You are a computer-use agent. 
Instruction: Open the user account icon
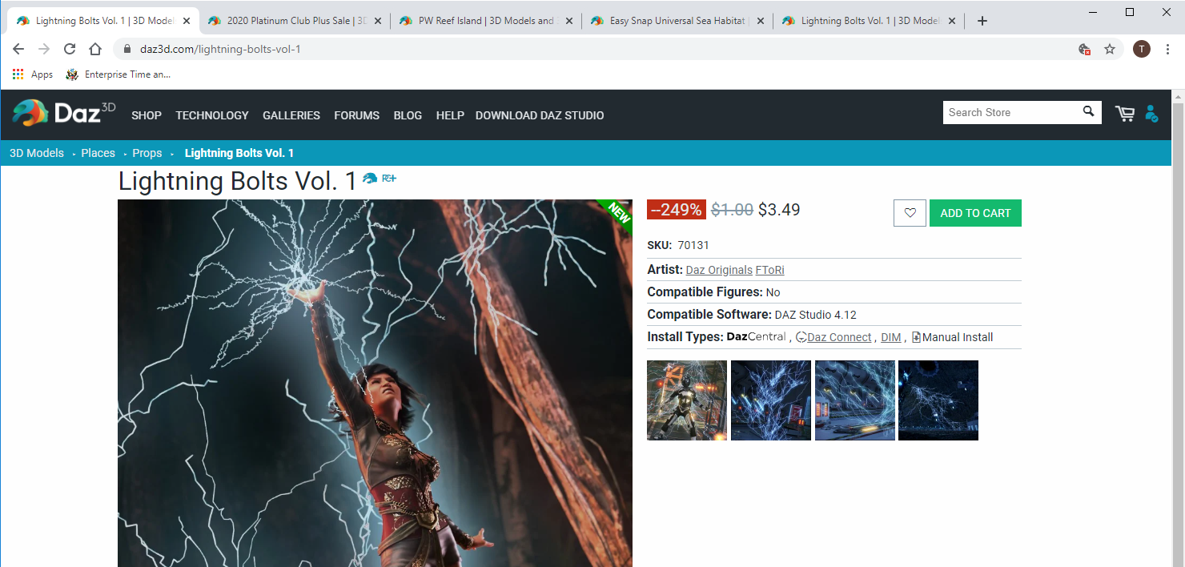tap(1151, 114)
